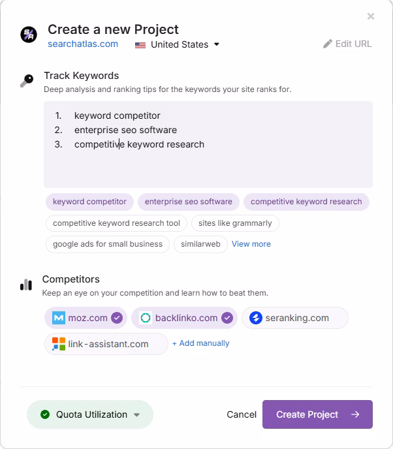Click the Moz logo icon
393x449 pixels.
[x=59, y=318]
